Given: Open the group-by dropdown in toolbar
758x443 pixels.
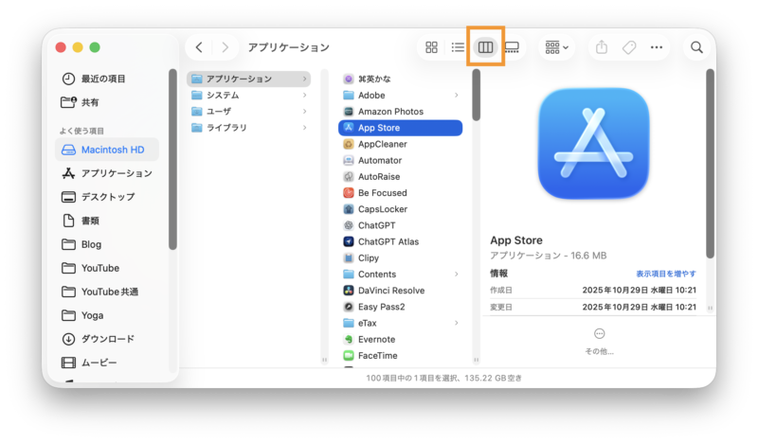Looking at the screenshot, I should pos(557,47).
